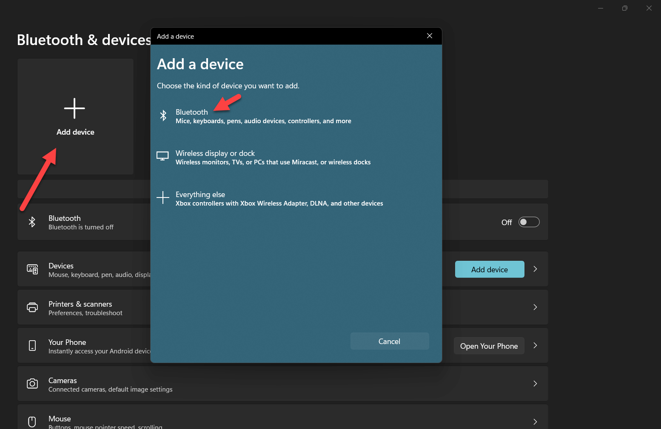Click the Bluetooth icon in settings list
This screenshot has width=661, height=429.
click(x=32, y=222)
